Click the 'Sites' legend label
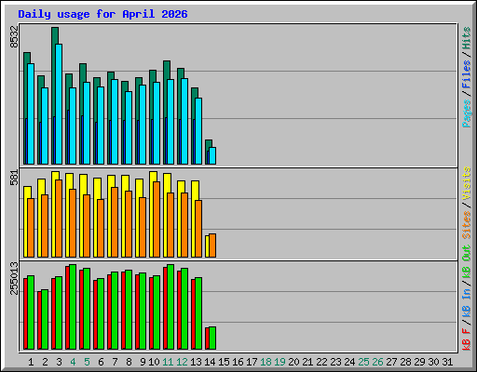Screen dimensions: 477x372 coord(467,225)
